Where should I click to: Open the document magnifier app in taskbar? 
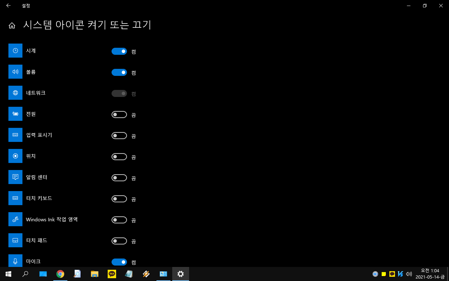pos(78,274)
